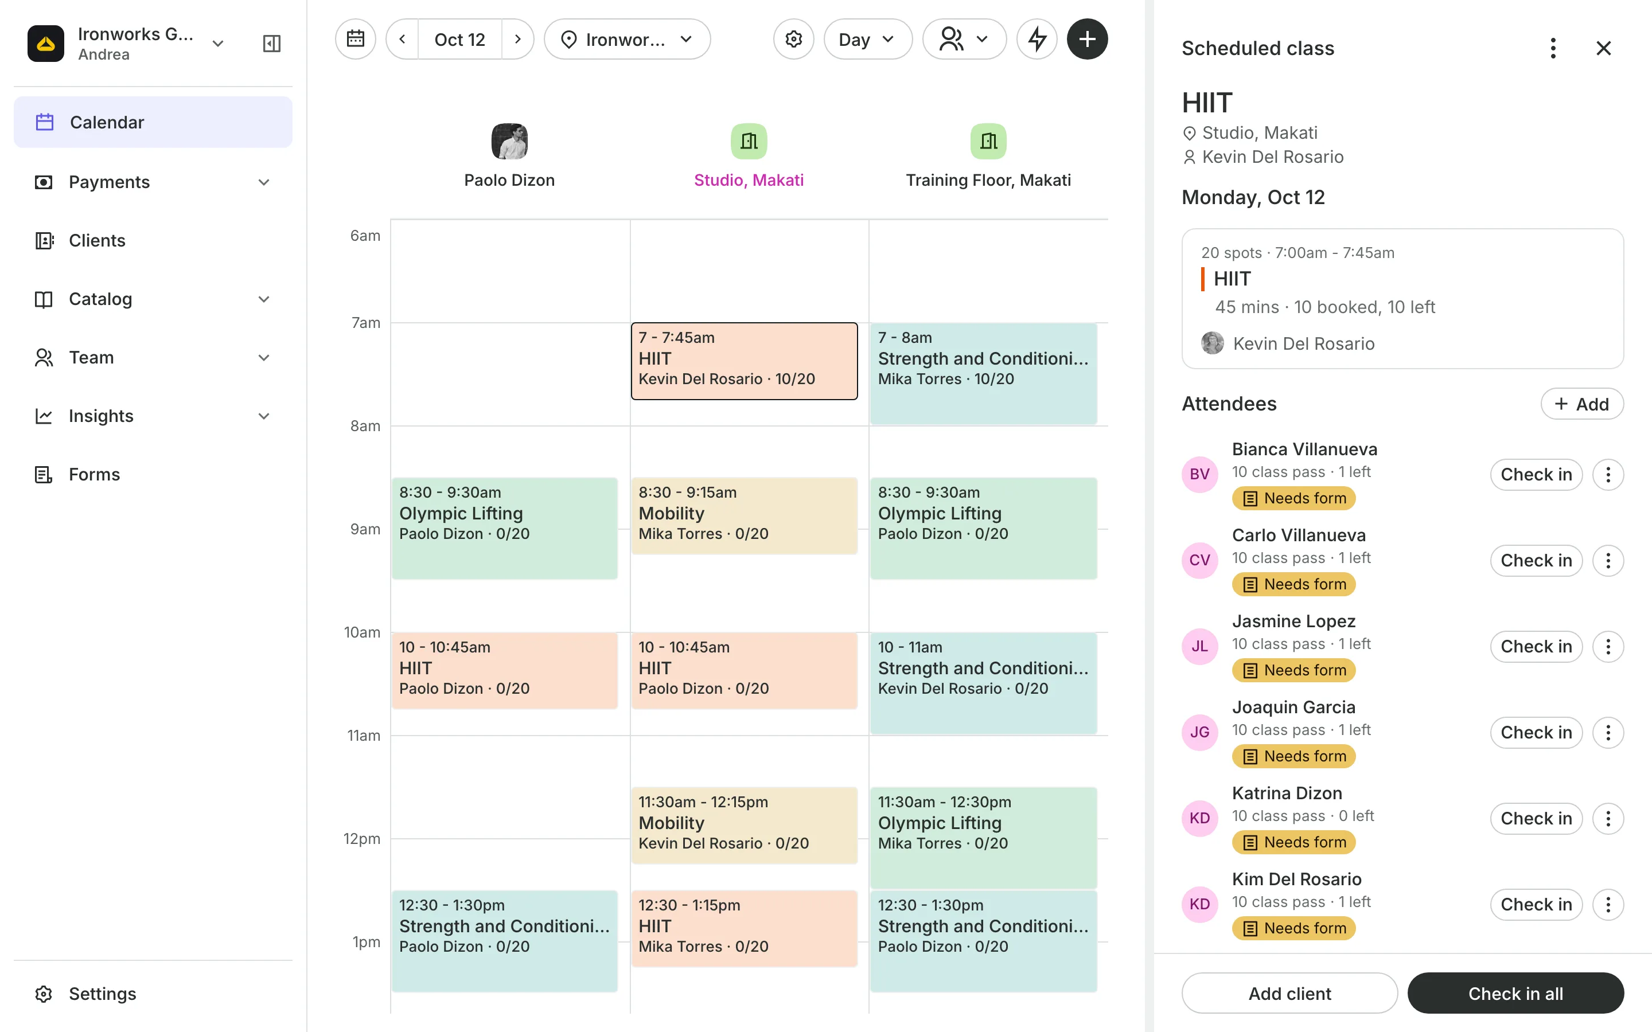Image resolution: width=1652 pixels, height=1032 pixels.
Task: Open 11:30am - 12:30pm Olympic Lifting event
Action: click(984, 838)
